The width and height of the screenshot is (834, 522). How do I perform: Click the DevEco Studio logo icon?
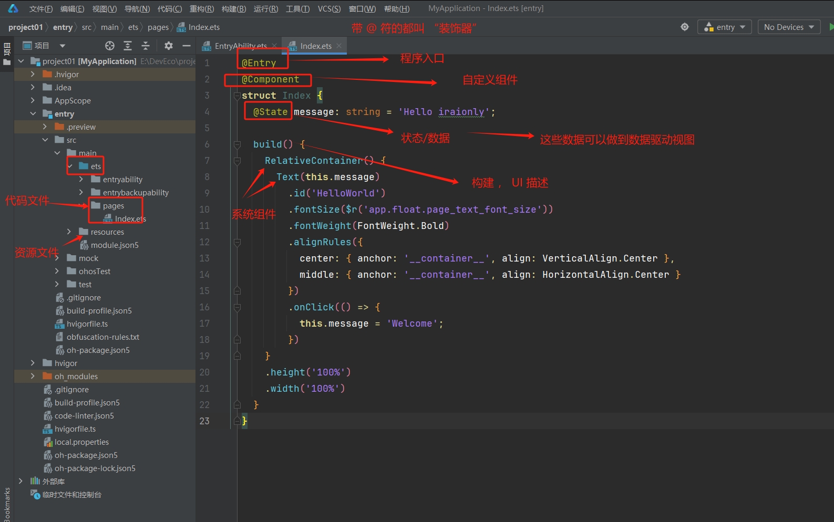(13, 8)
